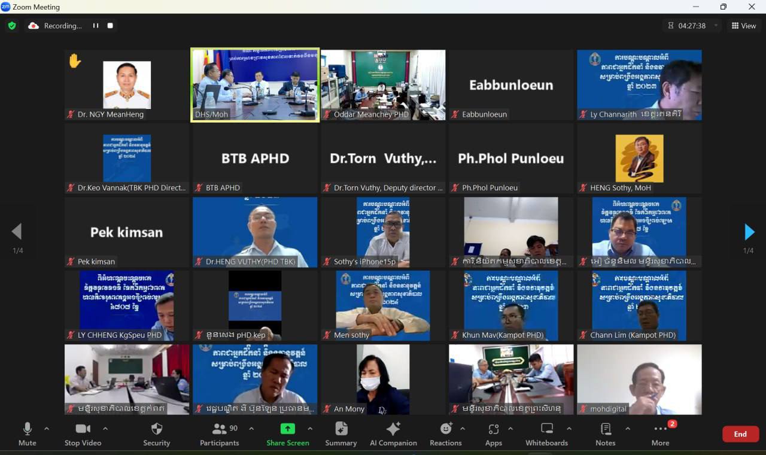
Task: Select LY CHHENG KgSpeu PHD tile
Action: (x=127, y=306)
